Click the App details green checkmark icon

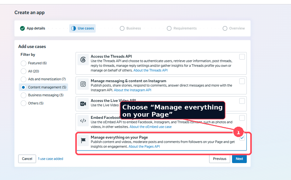click(x=23, y=29)
